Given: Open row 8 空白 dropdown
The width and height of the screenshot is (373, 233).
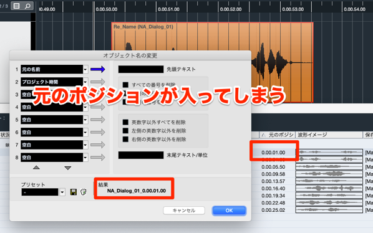Looking at the screenshot, I should pyautogui.click(x=85, y=158).
